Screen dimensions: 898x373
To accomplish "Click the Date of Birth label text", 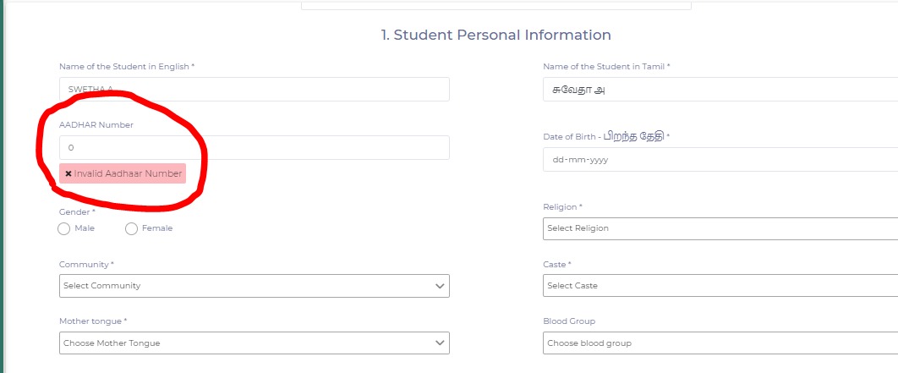I will tap(606, 136).
